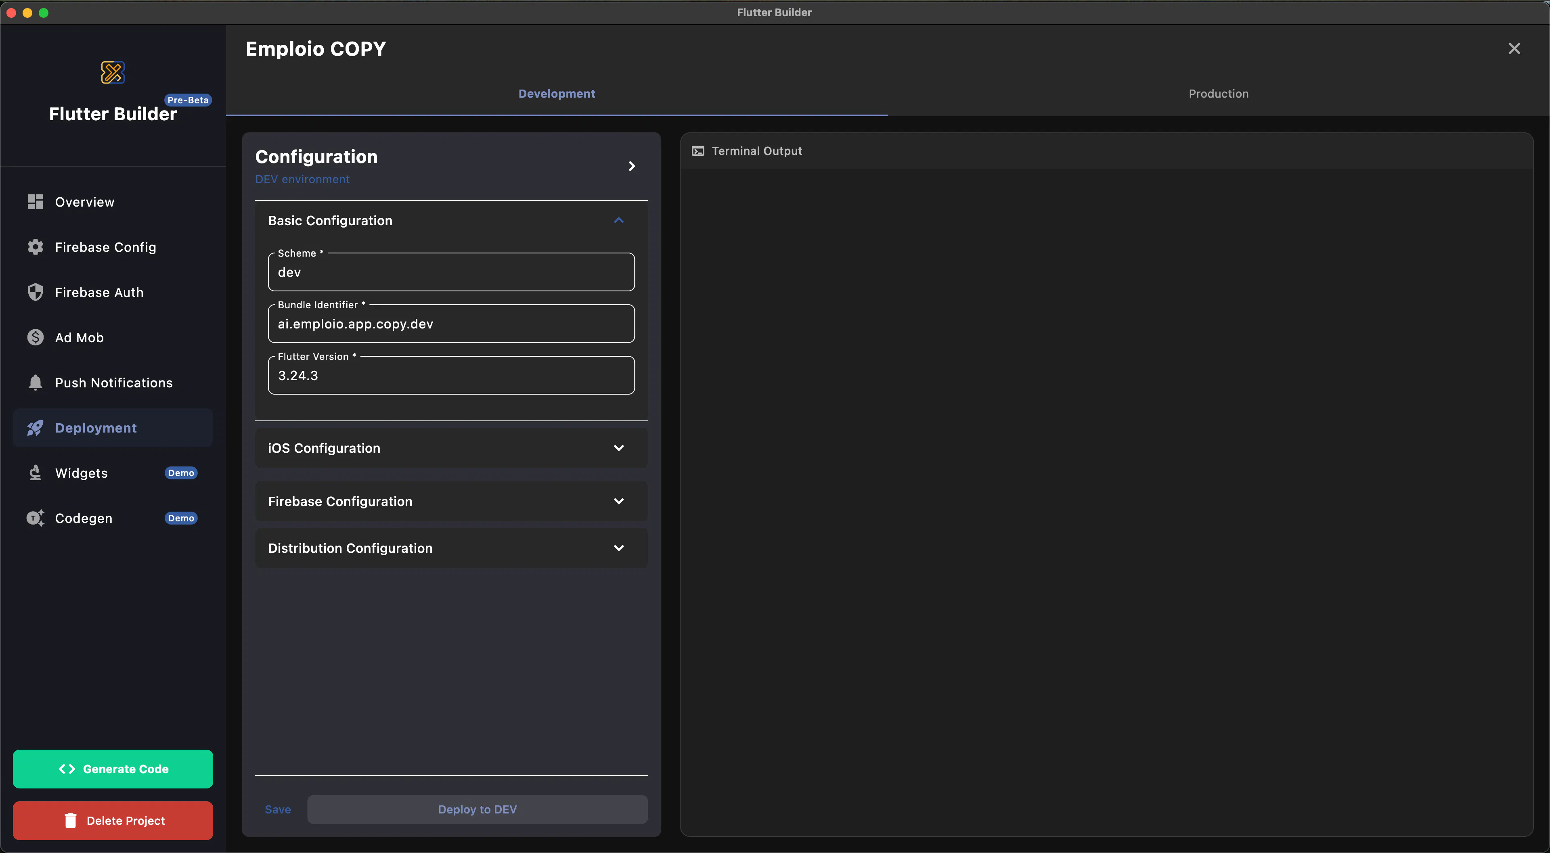Close the Emploio COPY panel
The image size is (1550, 853).
[1514, 48]
